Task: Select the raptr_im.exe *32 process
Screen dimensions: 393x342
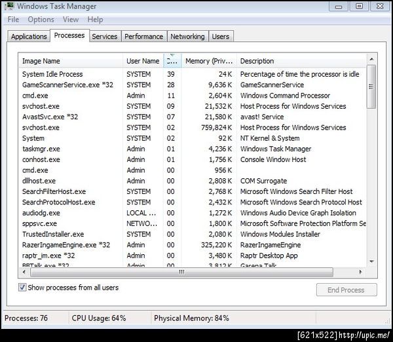Action: [192, 256]
